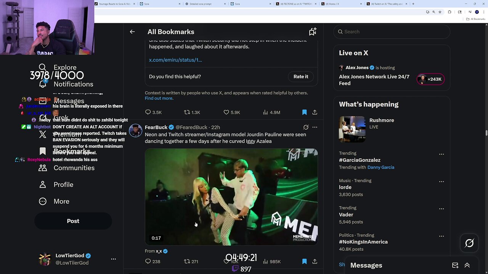Like the post with 5.9K likes

(231, 112)
